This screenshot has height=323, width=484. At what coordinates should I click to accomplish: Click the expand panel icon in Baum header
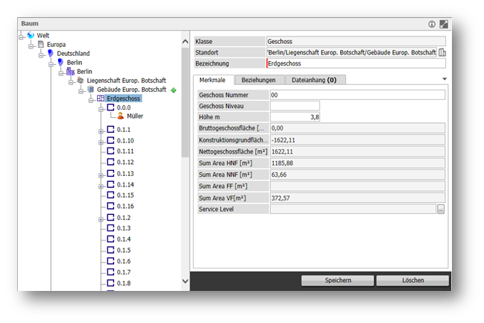[x=444, y=24]
